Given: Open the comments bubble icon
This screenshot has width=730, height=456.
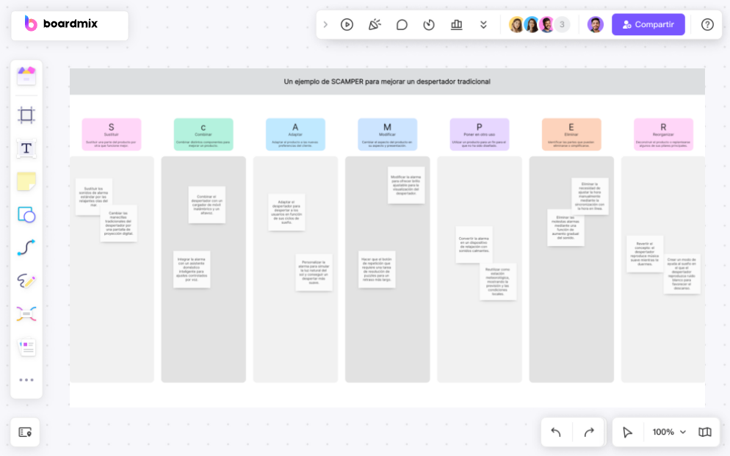Looking at the screenshot, I should coord(402,25).
